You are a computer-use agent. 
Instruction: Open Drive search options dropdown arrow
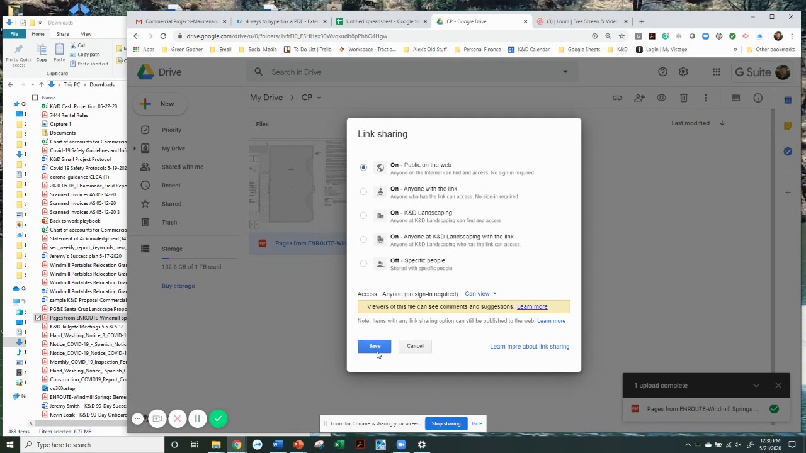565,72
